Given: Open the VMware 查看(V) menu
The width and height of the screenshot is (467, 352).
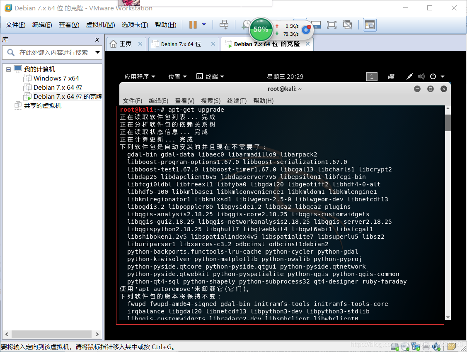Looking at the screenshot, I should pos(69,25).
